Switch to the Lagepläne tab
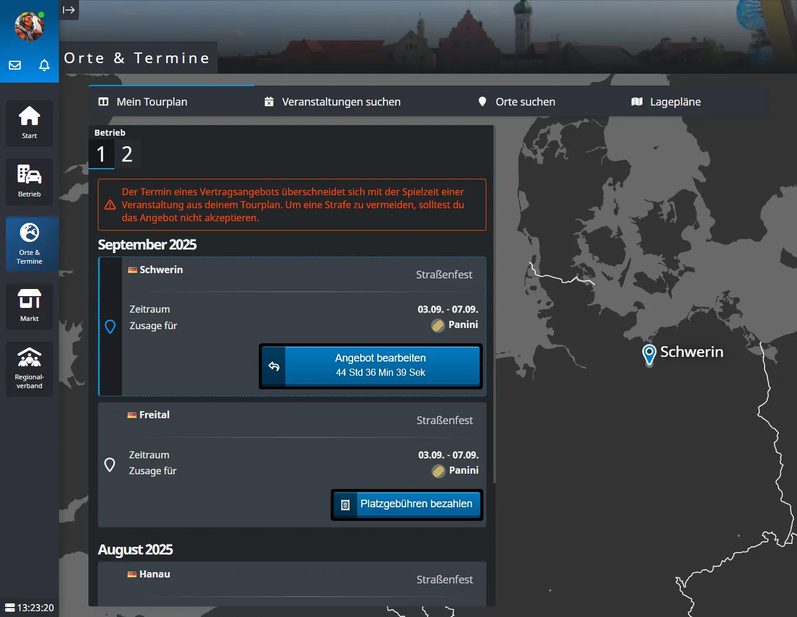797x617 pixels. [x=666, y=102]
